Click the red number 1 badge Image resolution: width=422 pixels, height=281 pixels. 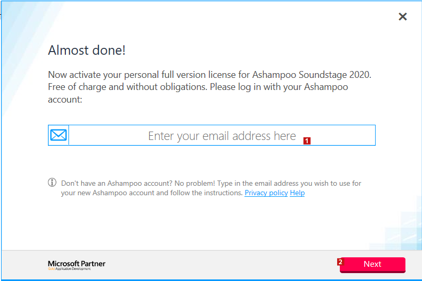(307, 140)
